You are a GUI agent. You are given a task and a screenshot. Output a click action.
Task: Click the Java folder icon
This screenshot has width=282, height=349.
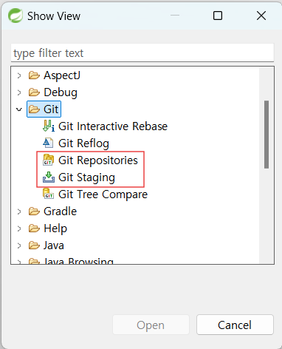[x=34, y=245]
